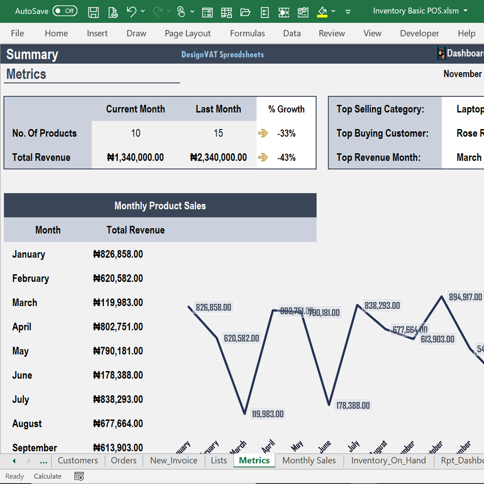The image size is (484, 484).
Task: Switch to the Formulas ribbon tab
Action: coord(247,33)
